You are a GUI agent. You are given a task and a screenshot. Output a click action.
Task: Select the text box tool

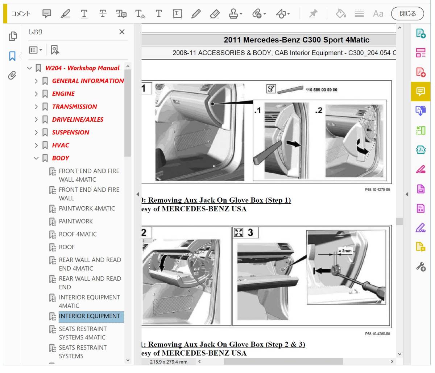click(x=177, y=14)
